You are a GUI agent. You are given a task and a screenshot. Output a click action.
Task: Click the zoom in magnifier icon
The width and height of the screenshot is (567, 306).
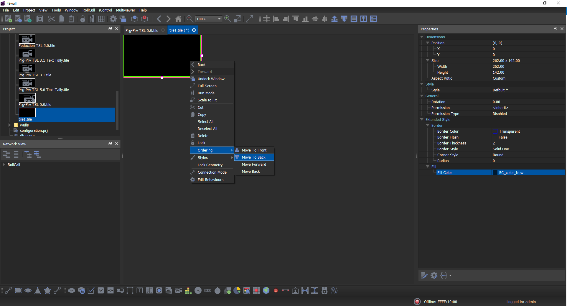tap(228, 19)
